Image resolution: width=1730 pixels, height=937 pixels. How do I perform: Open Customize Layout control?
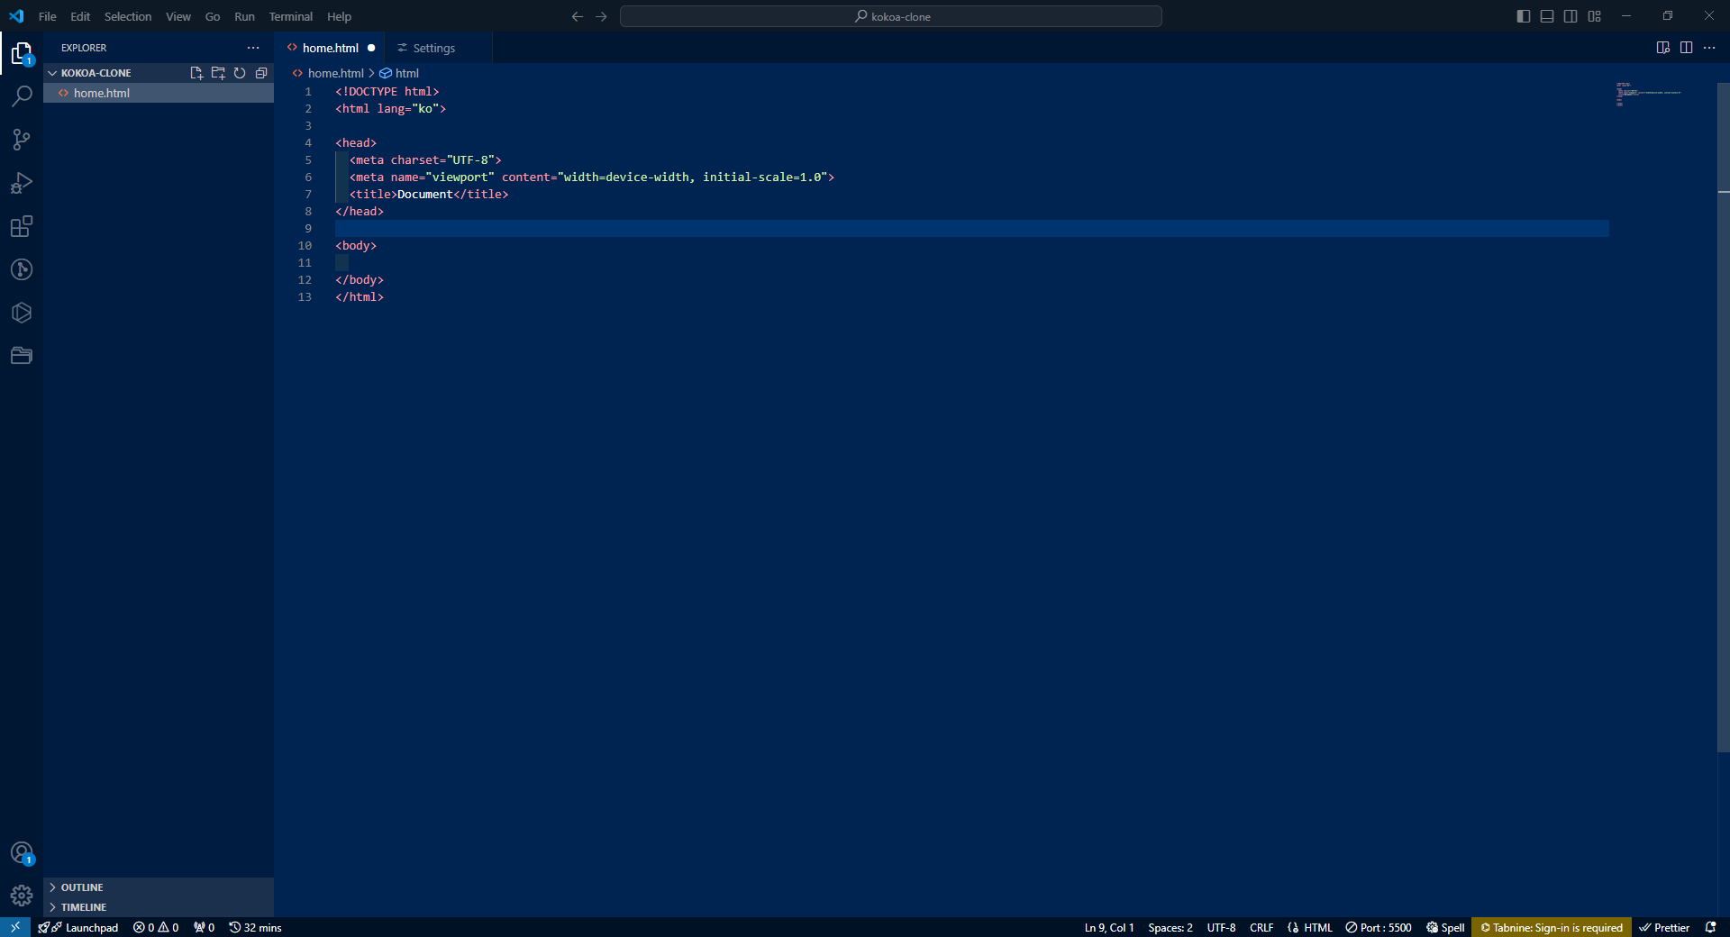pos(1594,16)
